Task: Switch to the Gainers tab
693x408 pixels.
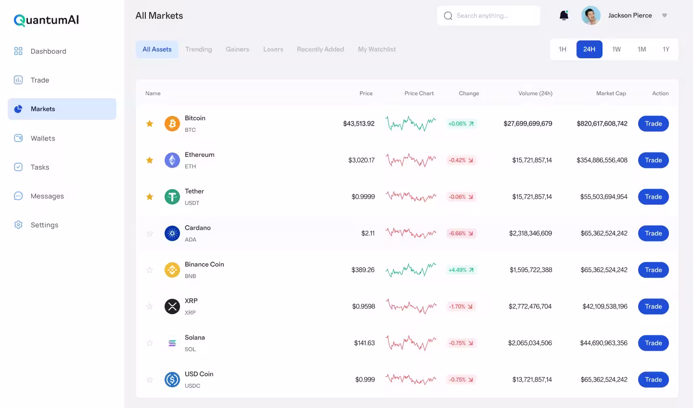Action: 237,49
